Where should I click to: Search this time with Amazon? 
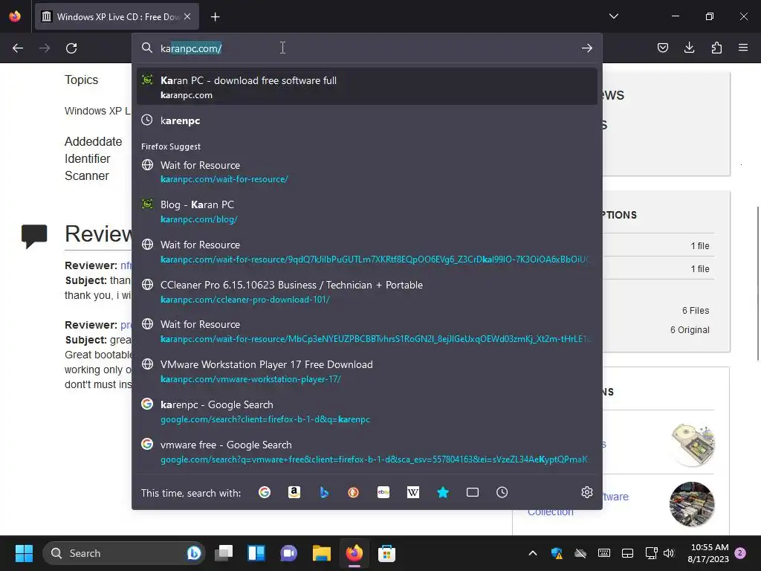click(294, 492)
